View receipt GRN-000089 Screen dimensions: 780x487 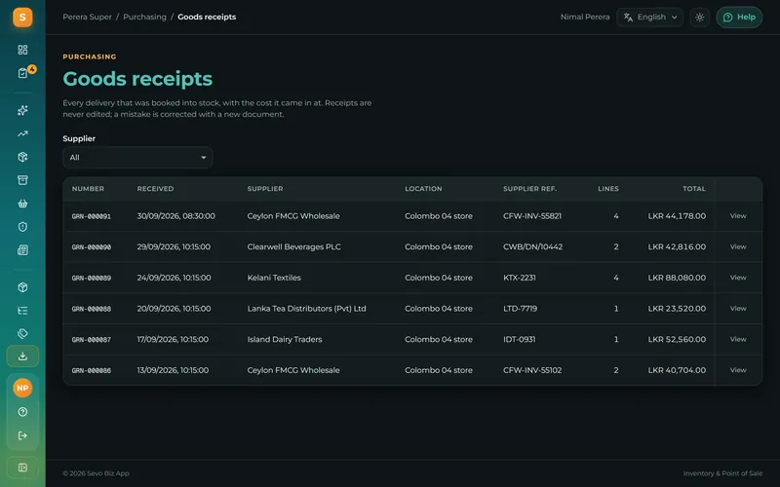pyautogui.click(x=738, y=278)
